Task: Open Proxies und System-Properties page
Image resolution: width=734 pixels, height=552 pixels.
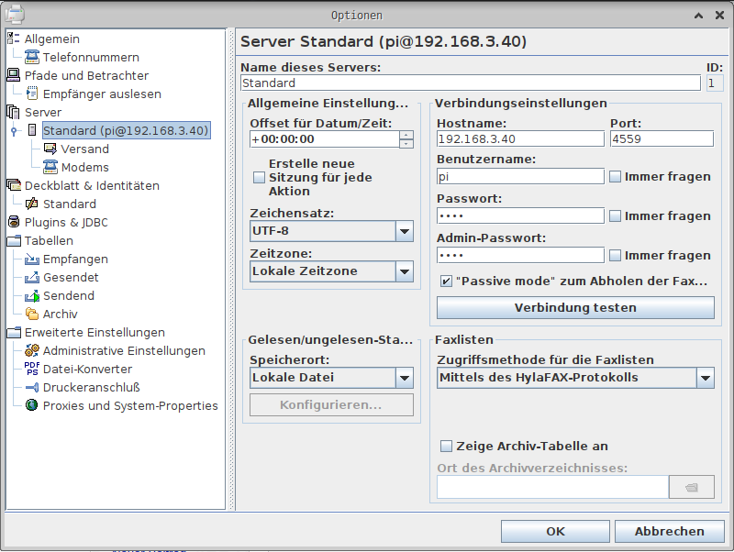Action: click(x=130, y=405)
